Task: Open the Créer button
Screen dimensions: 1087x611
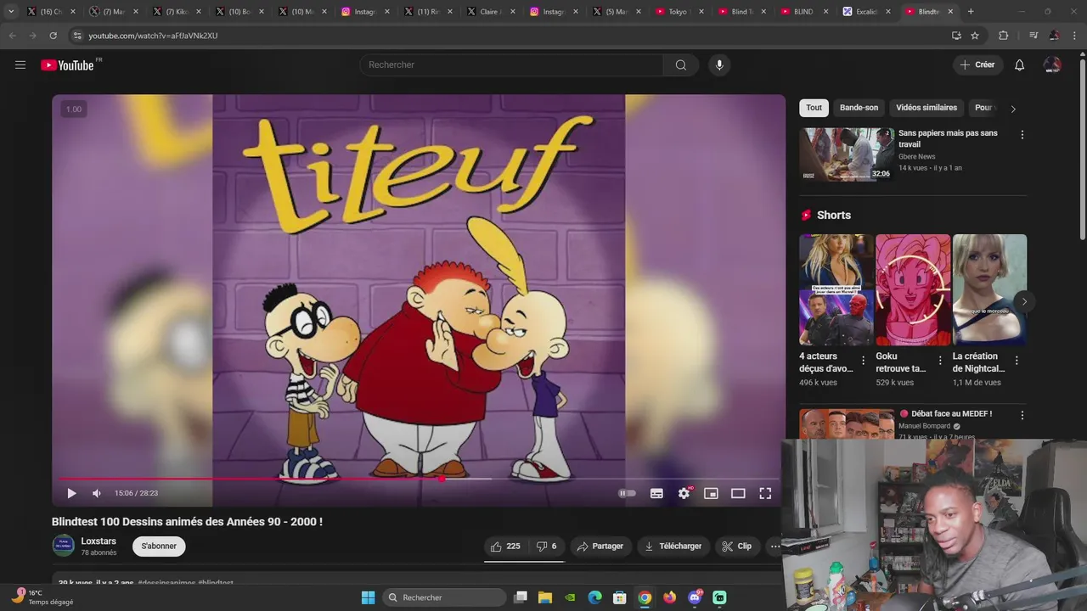Action: pos(977,65)
